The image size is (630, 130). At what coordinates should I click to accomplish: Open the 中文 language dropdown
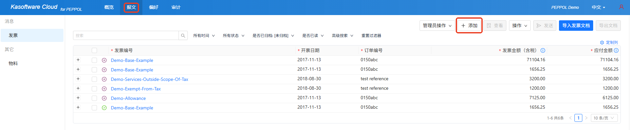[x=598, y=7]
